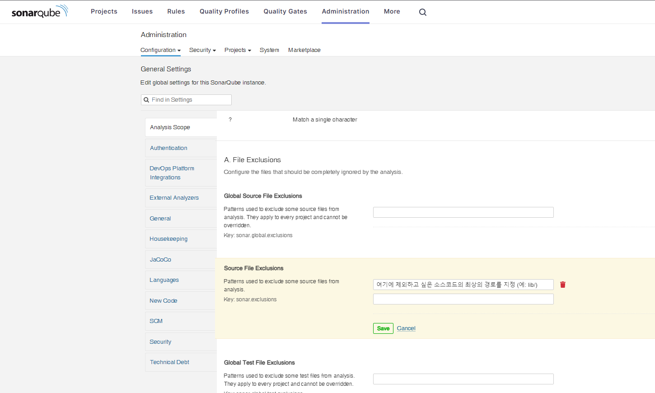Open the search magnifier icon in top bar
The height and width of the screenshot is (393, 655).
coord(423,12)
